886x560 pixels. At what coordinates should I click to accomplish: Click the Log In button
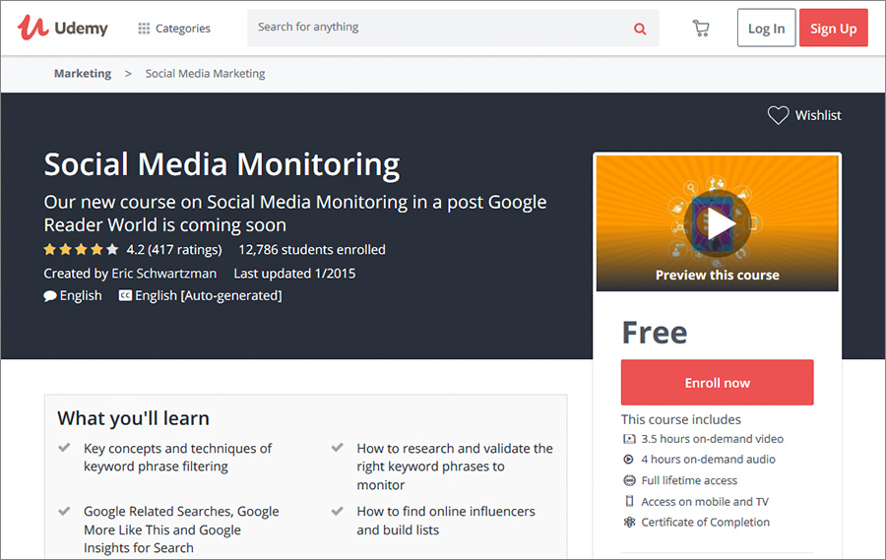click(x=766, y=28)
